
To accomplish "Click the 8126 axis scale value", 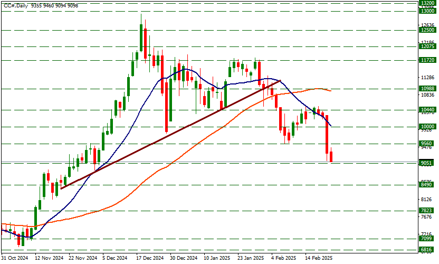I will click(x=427, y=200).
